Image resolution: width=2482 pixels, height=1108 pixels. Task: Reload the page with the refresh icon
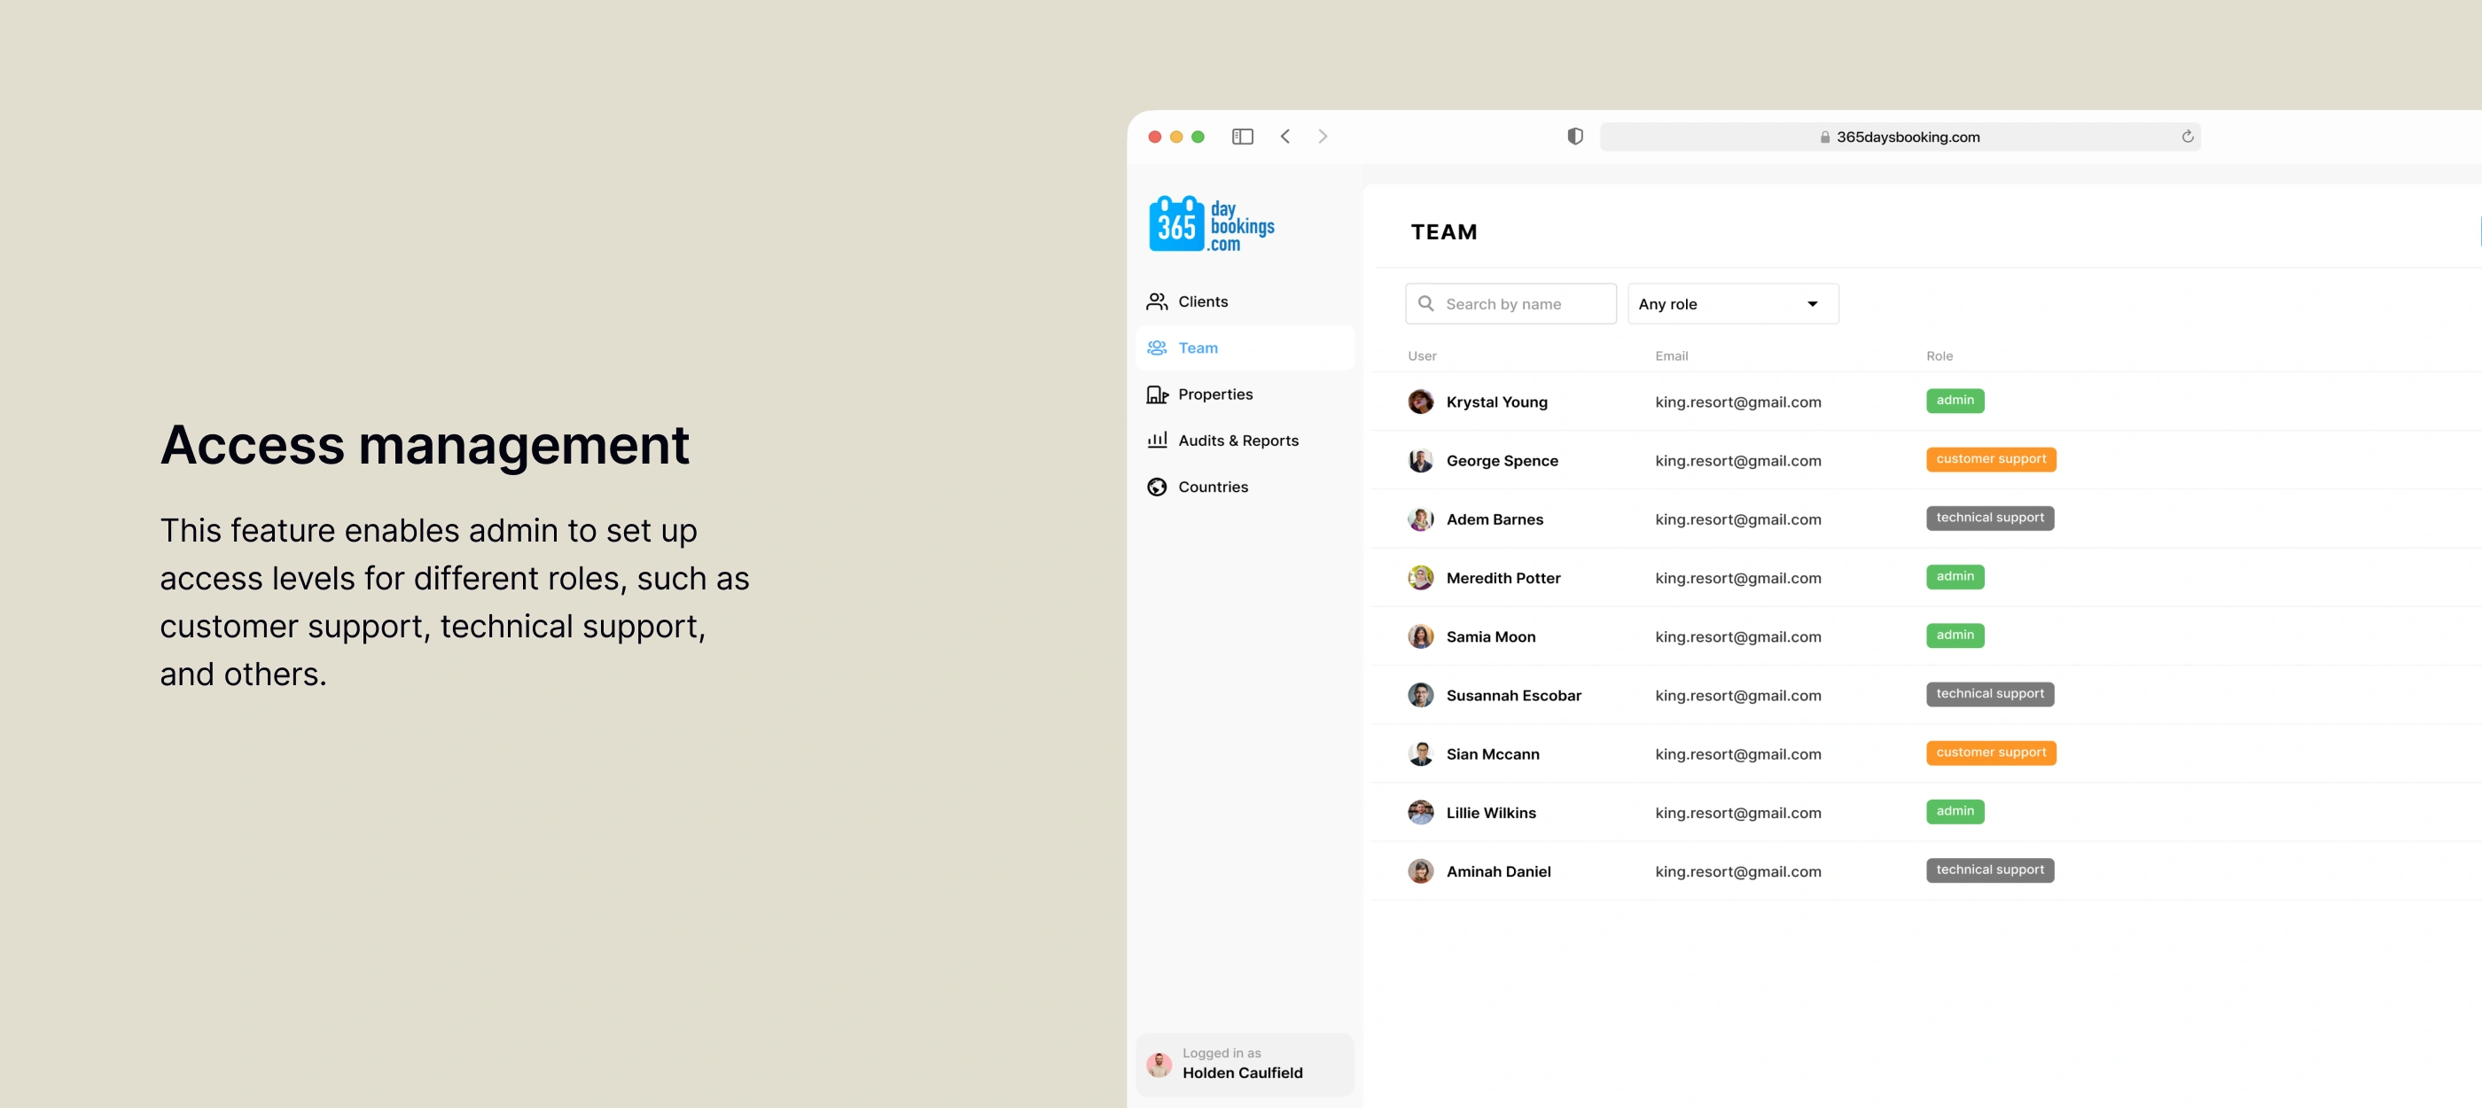(x=2187, y=137)
